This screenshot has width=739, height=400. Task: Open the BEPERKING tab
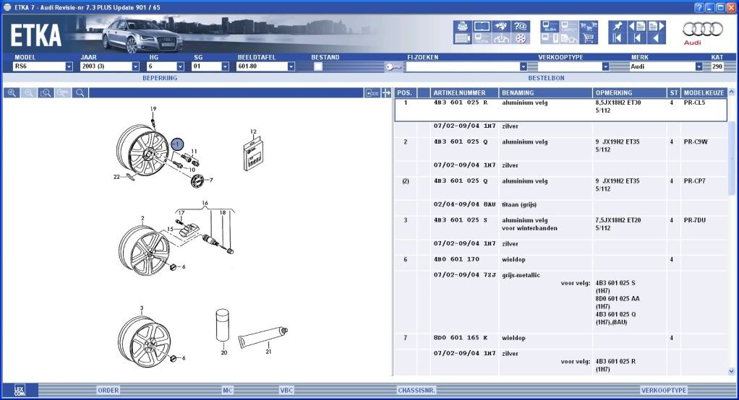[160, 78]
